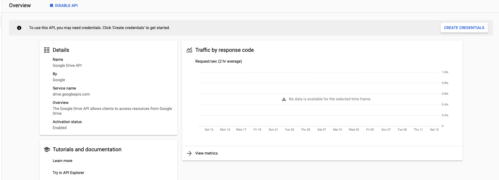
Task: Click the info icon in credentials banner
Action: [x=19, y=28]
